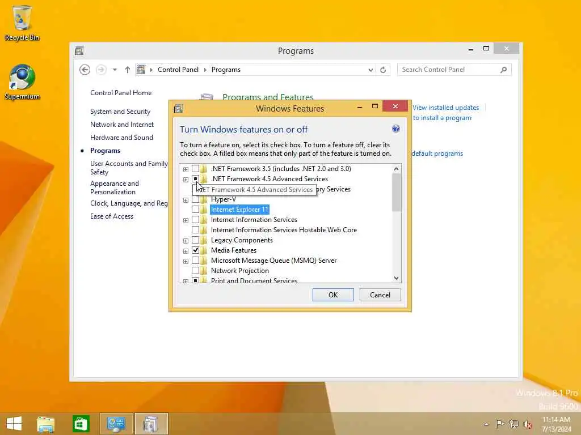Show hidden tray icons arrow
Viewport: 581px width, 435px height.
(486, 424)
